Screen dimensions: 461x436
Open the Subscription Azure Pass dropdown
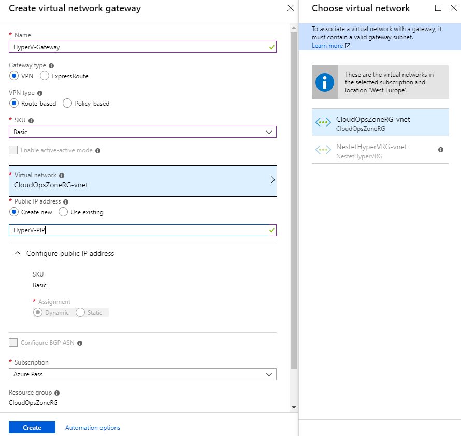click(142, 374)
